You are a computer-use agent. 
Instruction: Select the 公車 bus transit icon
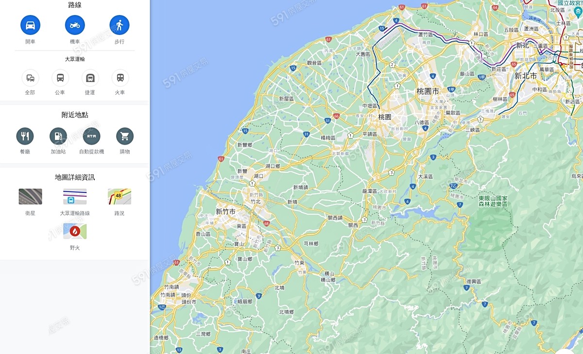pyautogui.click(x=60, y=78)
